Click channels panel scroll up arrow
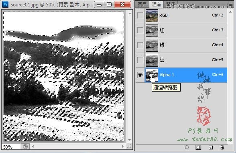Image resolution: width=236 pixels, height=153 pixels. click(230, 12)
